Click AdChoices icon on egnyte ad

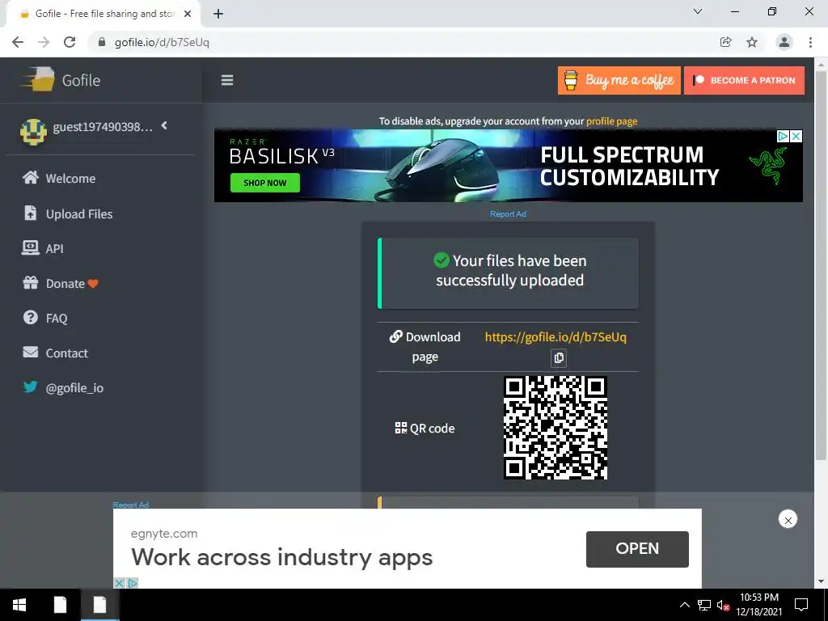coord(133,583)
